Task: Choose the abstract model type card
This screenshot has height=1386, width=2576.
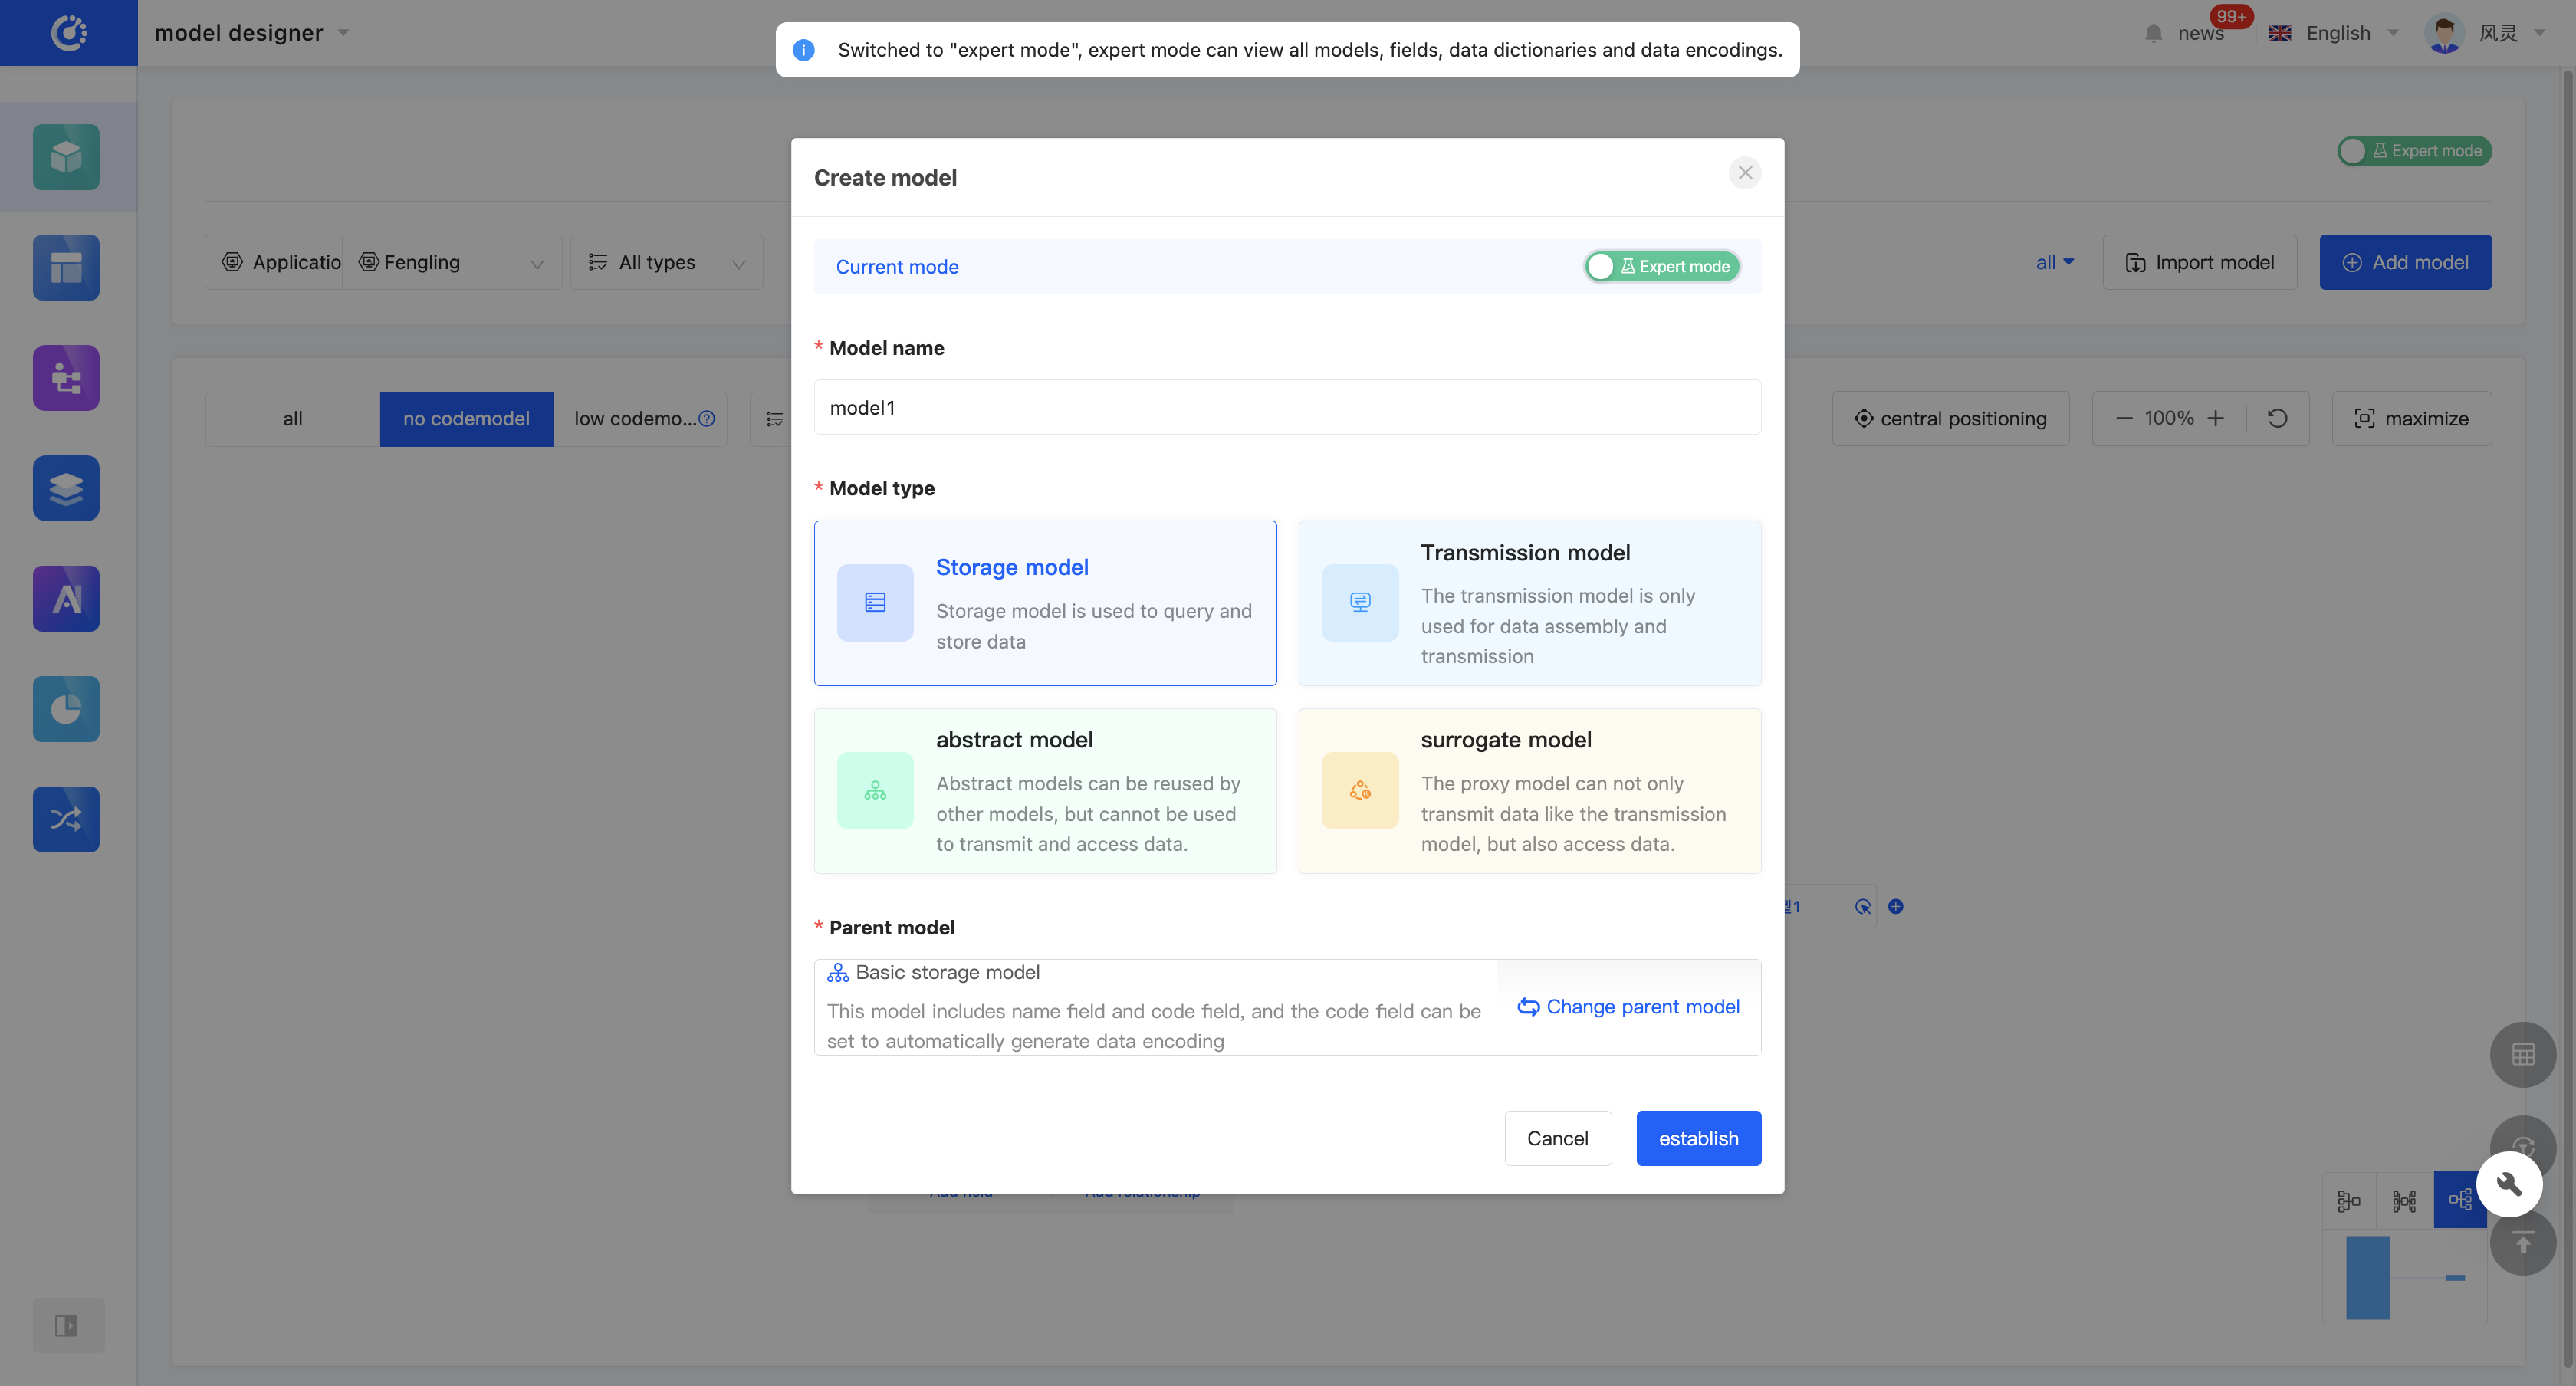Action: pyautogui.click(x=1045, y=791)
